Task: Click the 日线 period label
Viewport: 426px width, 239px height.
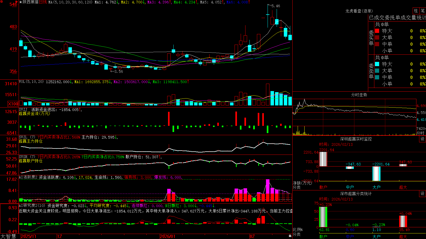Action: point(43,2)
